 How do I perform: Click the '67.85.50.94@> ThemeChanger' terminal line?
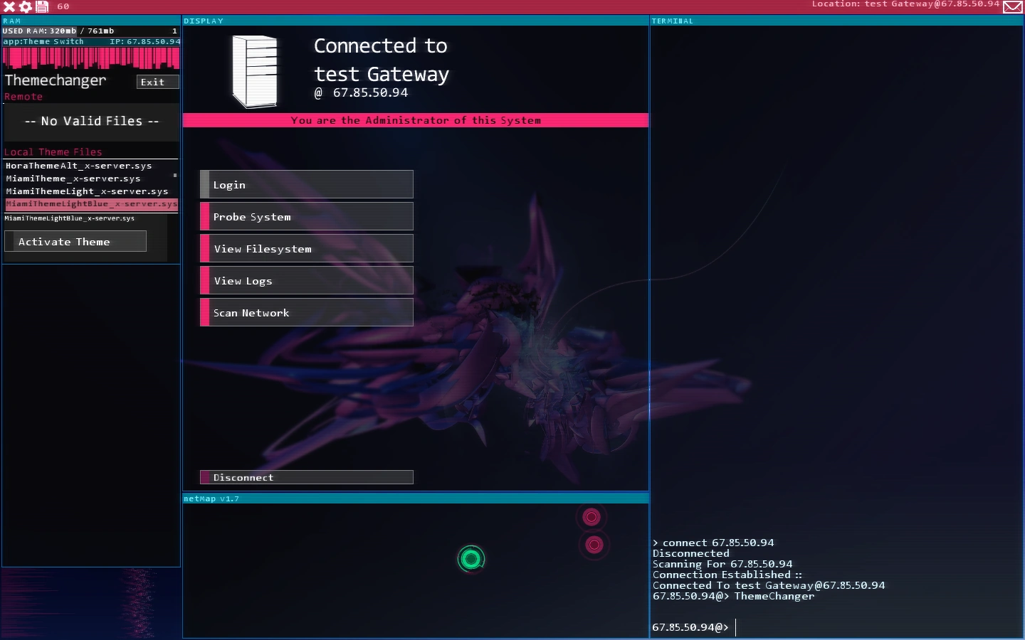point(733,596)
